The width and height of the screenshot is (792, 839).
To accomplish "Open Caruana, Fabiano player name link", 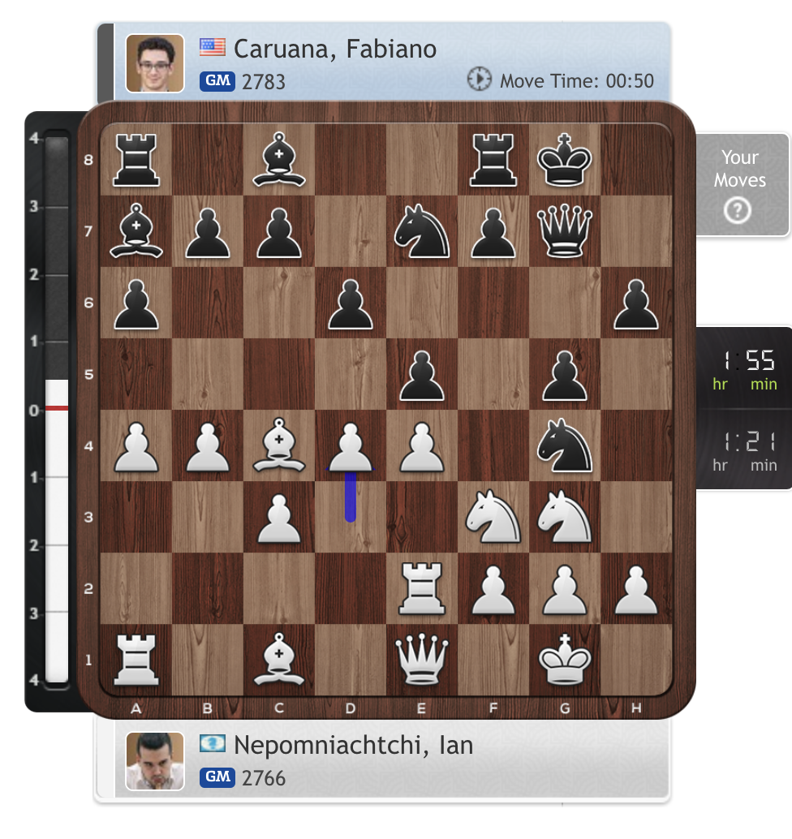I will (x=335, y=49).
